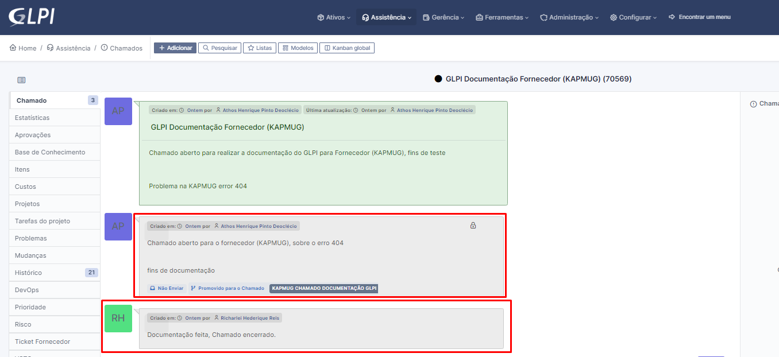
Task: Click the lock icon on the private followup
Action: pos(473,226)
